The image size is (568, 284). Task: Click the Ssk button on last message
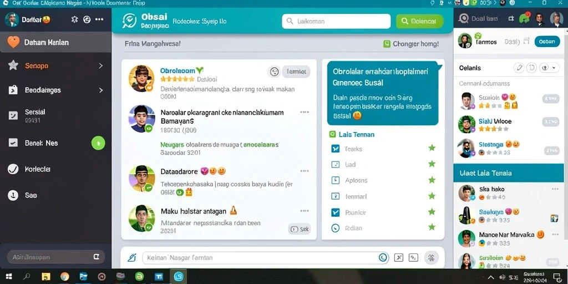click(x=300, y=229)
